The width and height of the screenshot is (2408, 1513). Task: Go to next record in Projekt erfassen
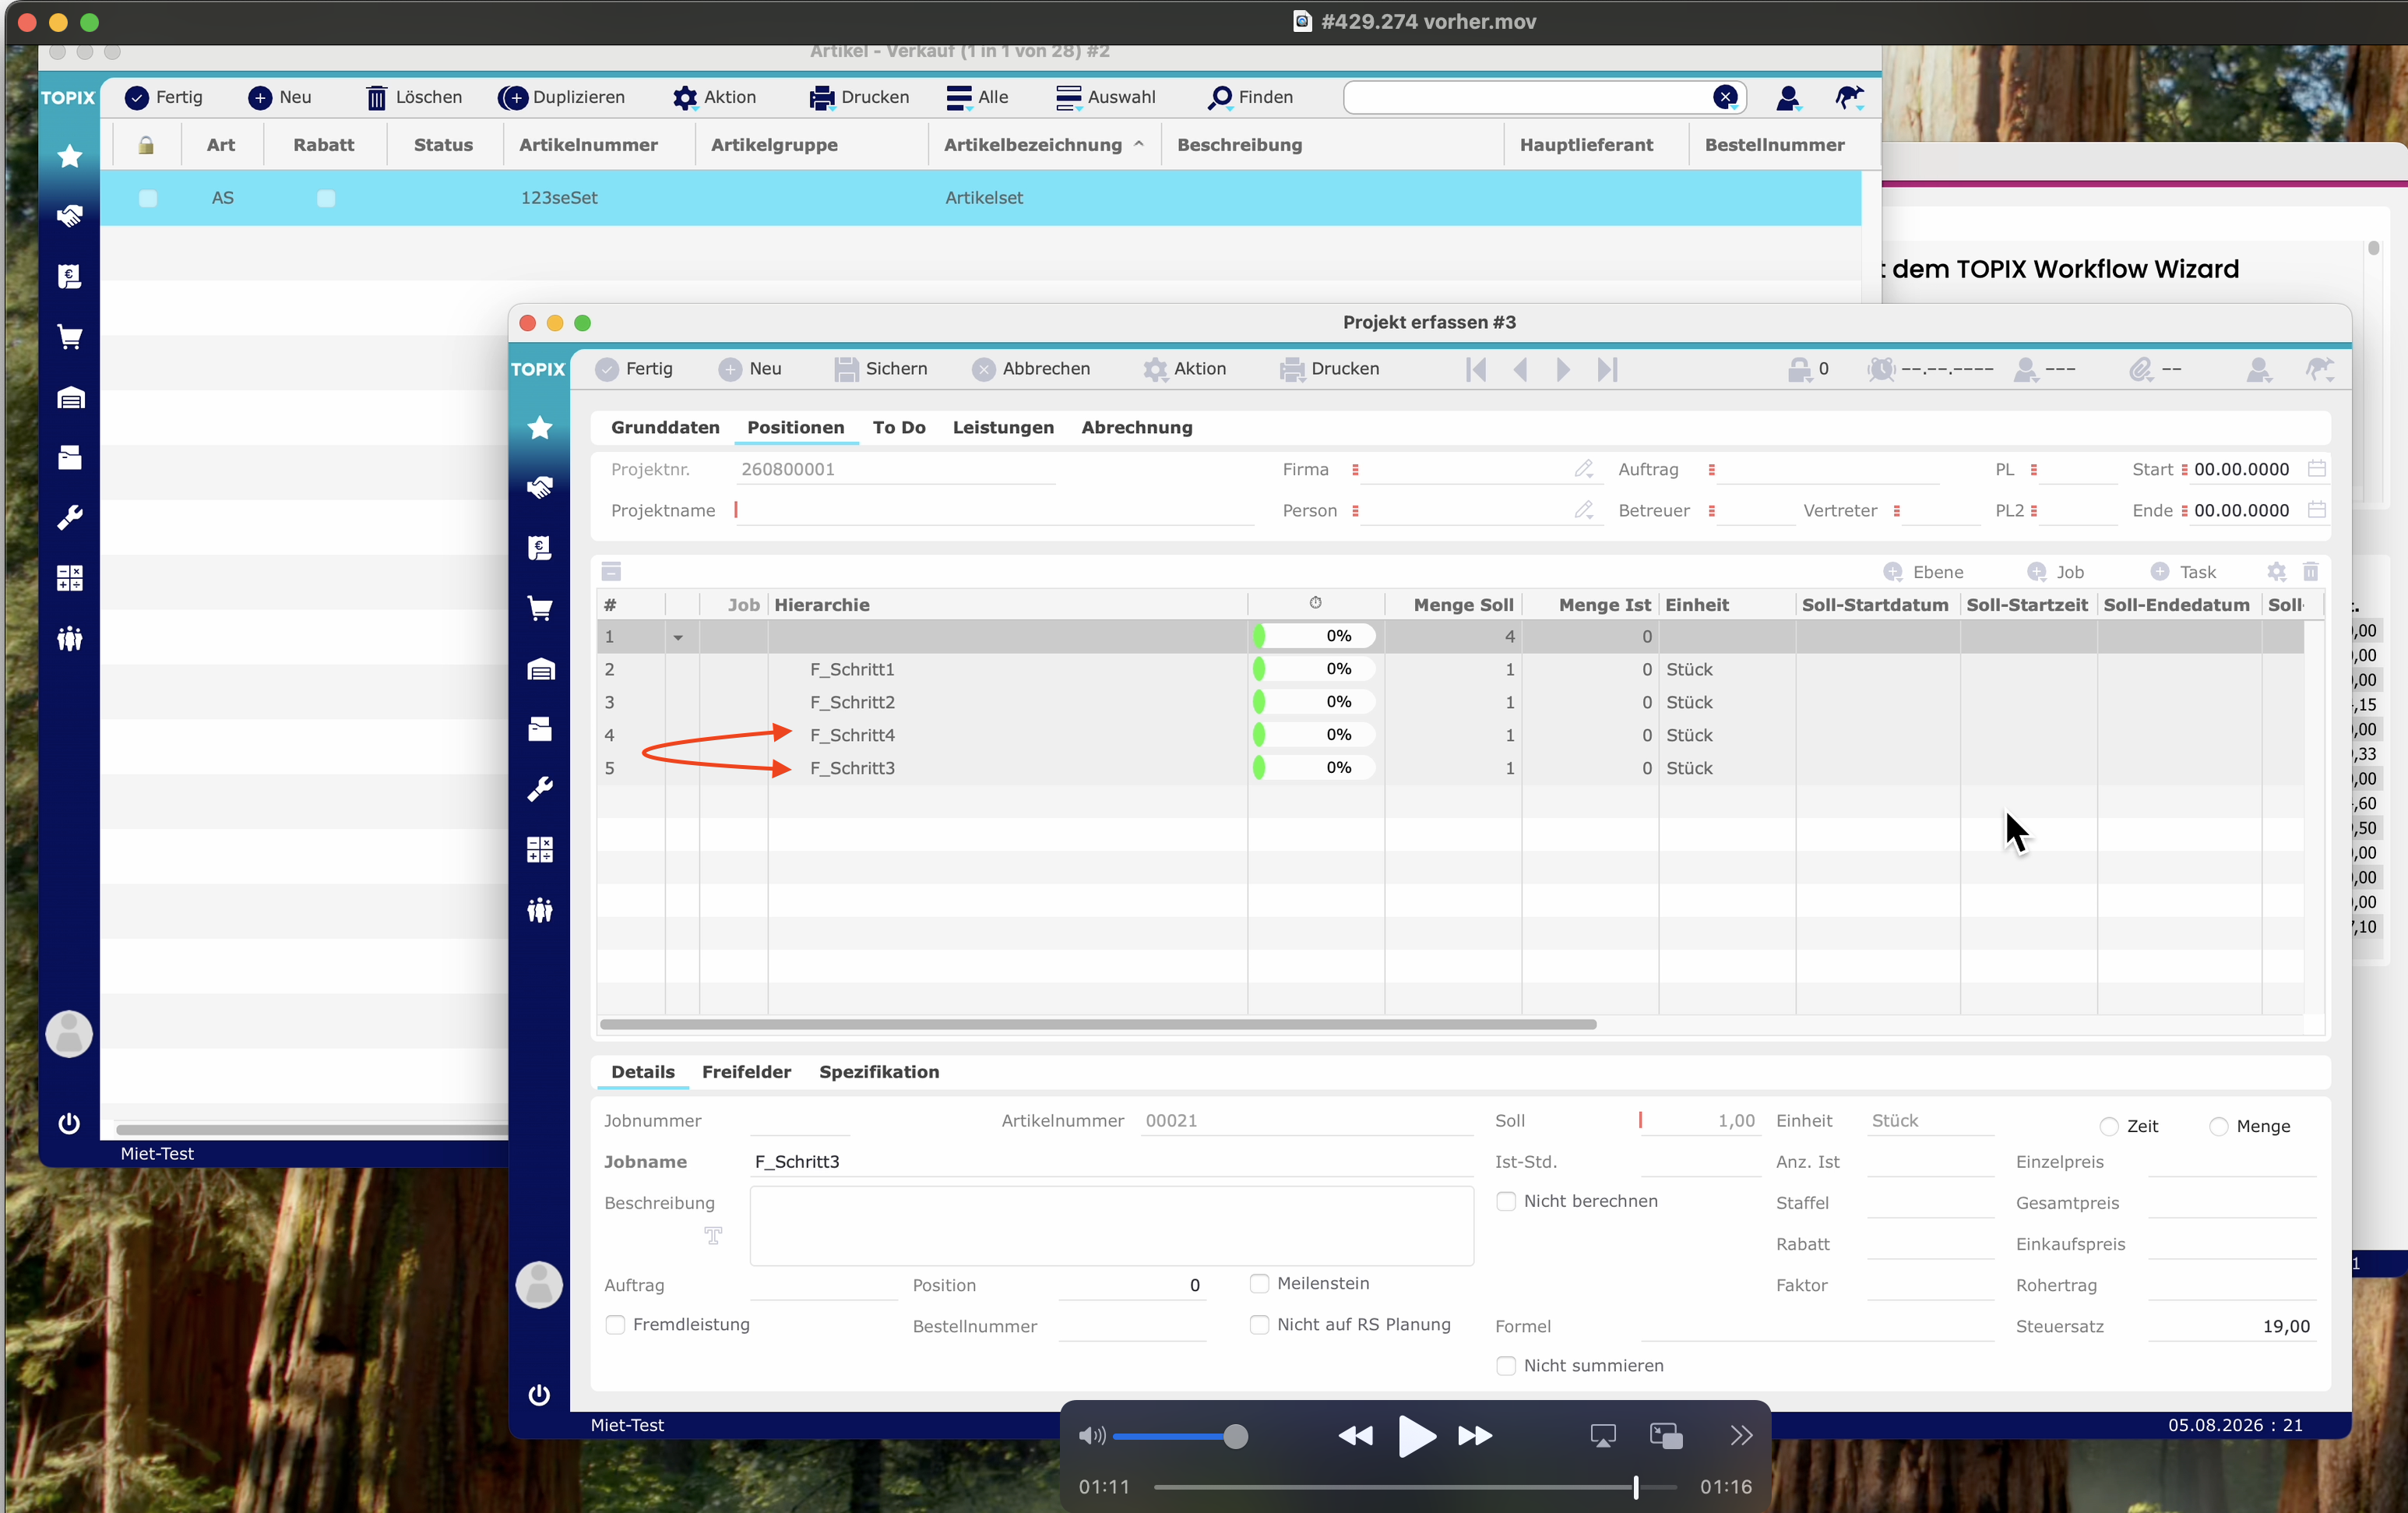tap(1563, 369)
